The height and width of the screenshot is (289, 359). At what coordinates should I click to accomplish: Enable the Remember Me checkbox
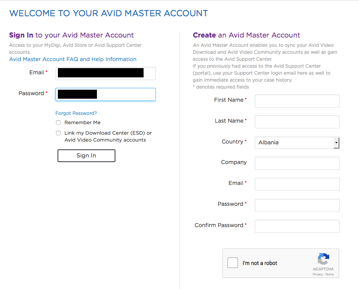(x=58, y=123)
